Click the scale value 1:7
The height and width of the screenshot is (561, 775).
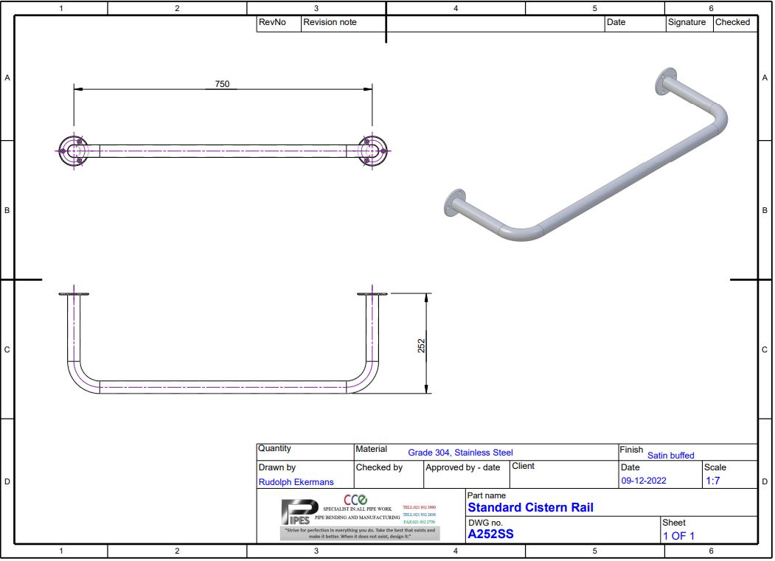(713, 481)
